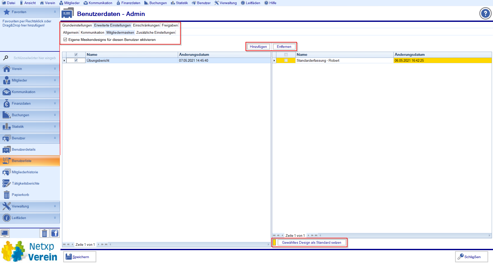Click the Speichern button
This screenshot has width=493, height=263.
click(x=80, y=257)
